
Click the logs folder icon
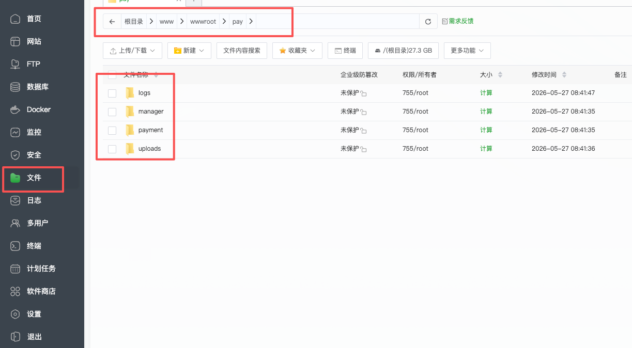coord(130,93)
